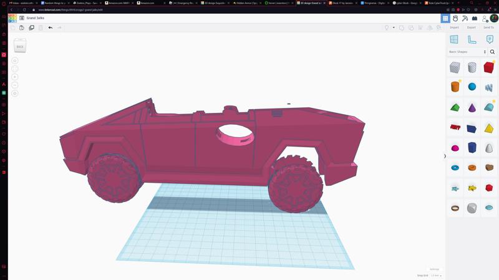The height and width of the screenshot is (280, 499).
Task: Pick the Scribble shape
Action: (489, 87)
